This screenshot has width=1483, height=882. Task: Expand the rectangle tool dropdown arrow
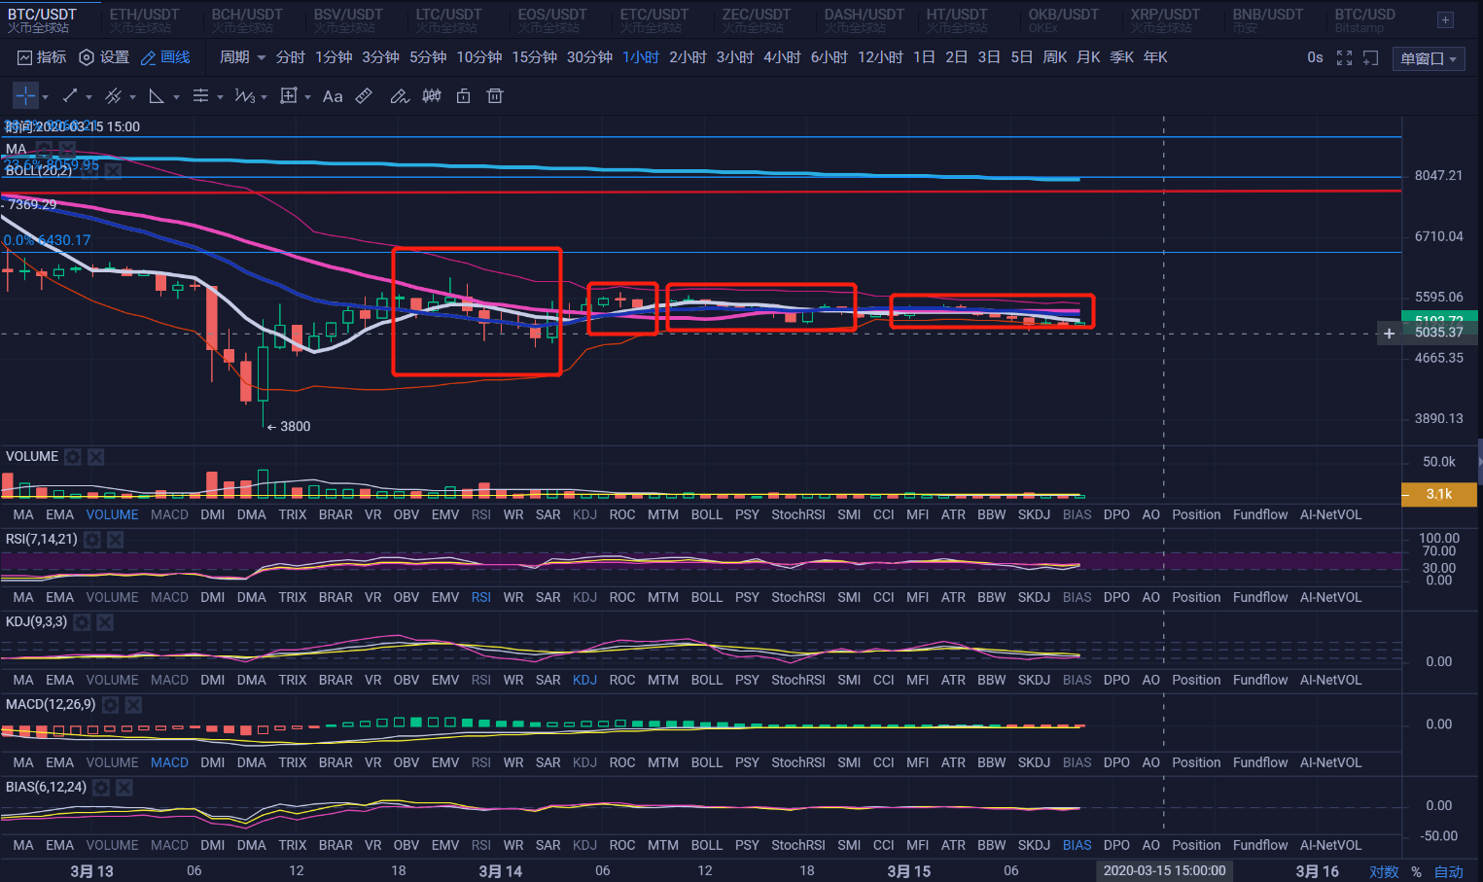click(x=307, y=97)
